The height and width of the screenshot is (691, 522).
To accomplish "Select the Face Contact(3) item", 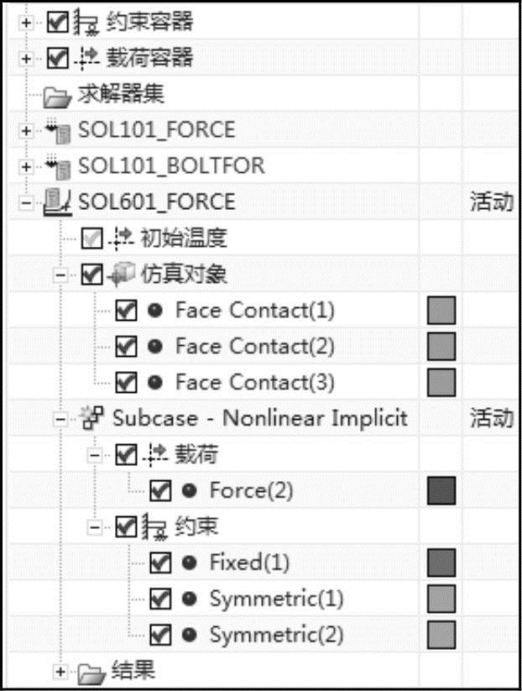I will pos(254,383).
